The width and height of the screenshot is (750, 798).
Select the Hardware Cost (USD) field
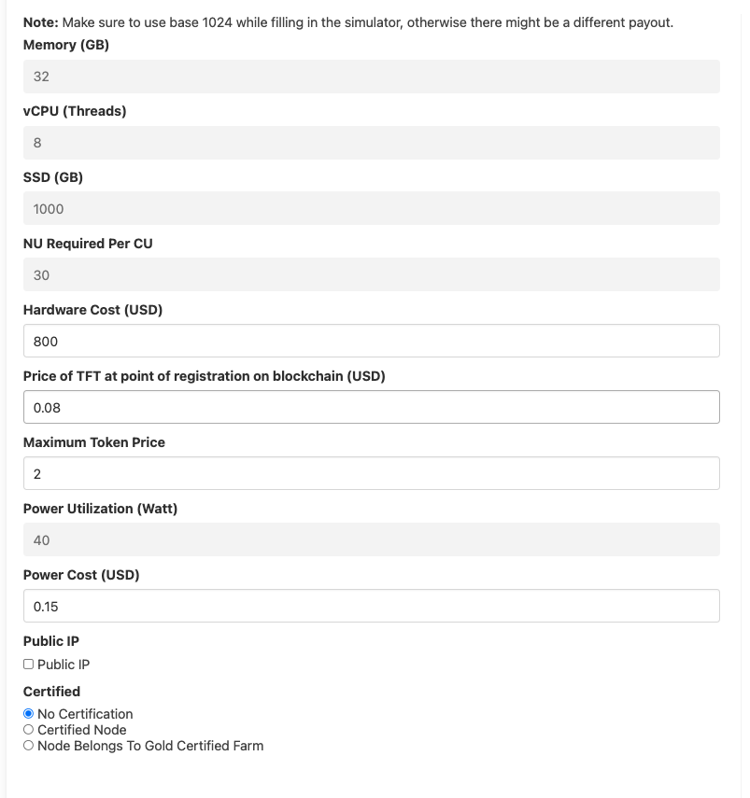(x=371, y=341)
